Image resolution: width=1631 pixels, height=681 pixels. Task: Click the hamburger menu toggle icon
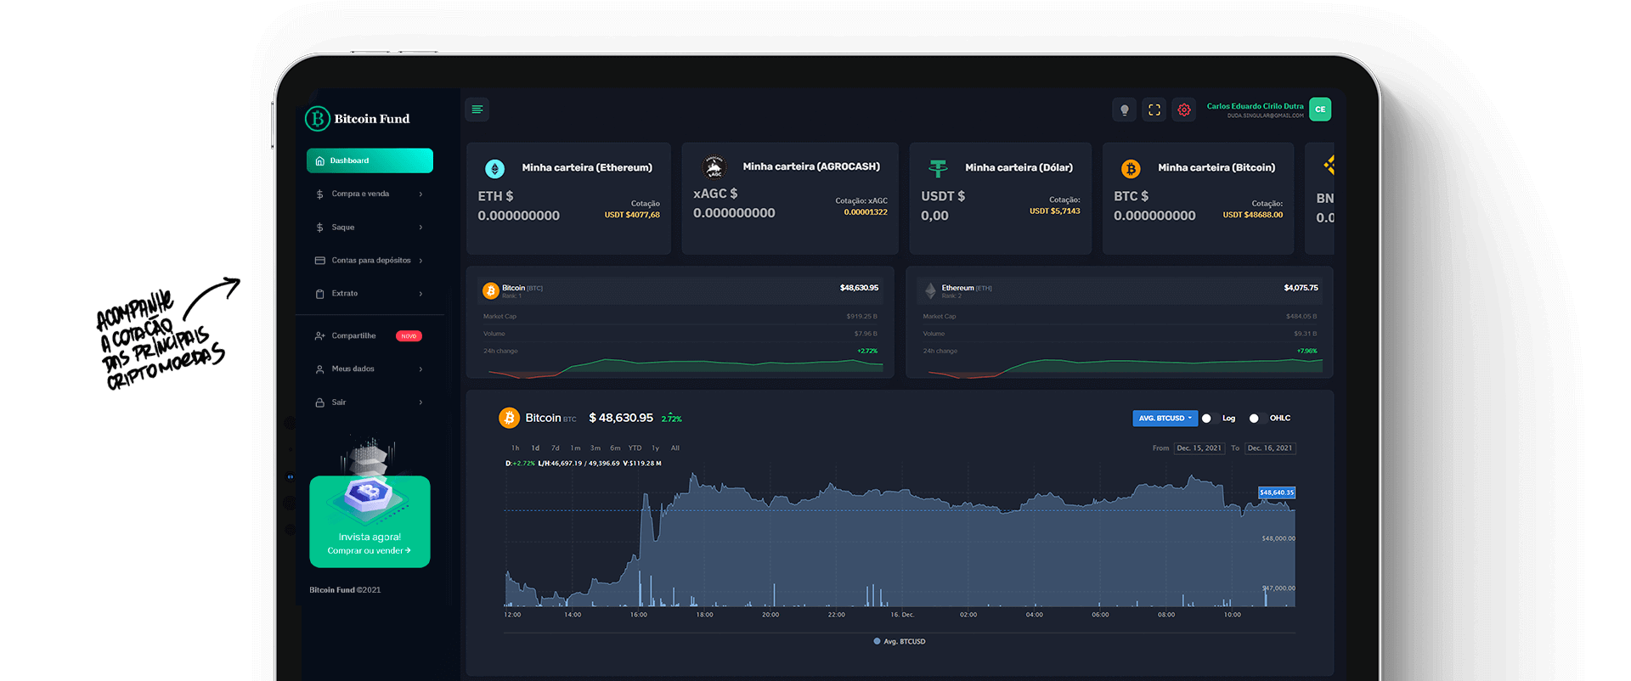(x=477, y=110)
